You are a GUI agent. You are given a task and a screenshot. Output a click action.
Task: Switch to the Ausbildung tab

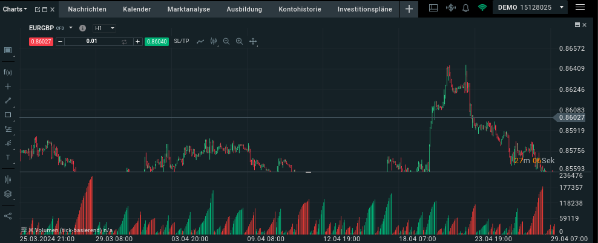(x=244, y=9)
